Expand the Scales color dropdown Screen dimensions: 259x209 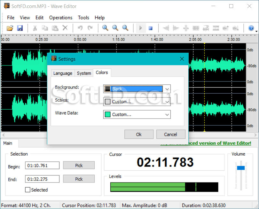pyautogui.click(x=167, y=102)
